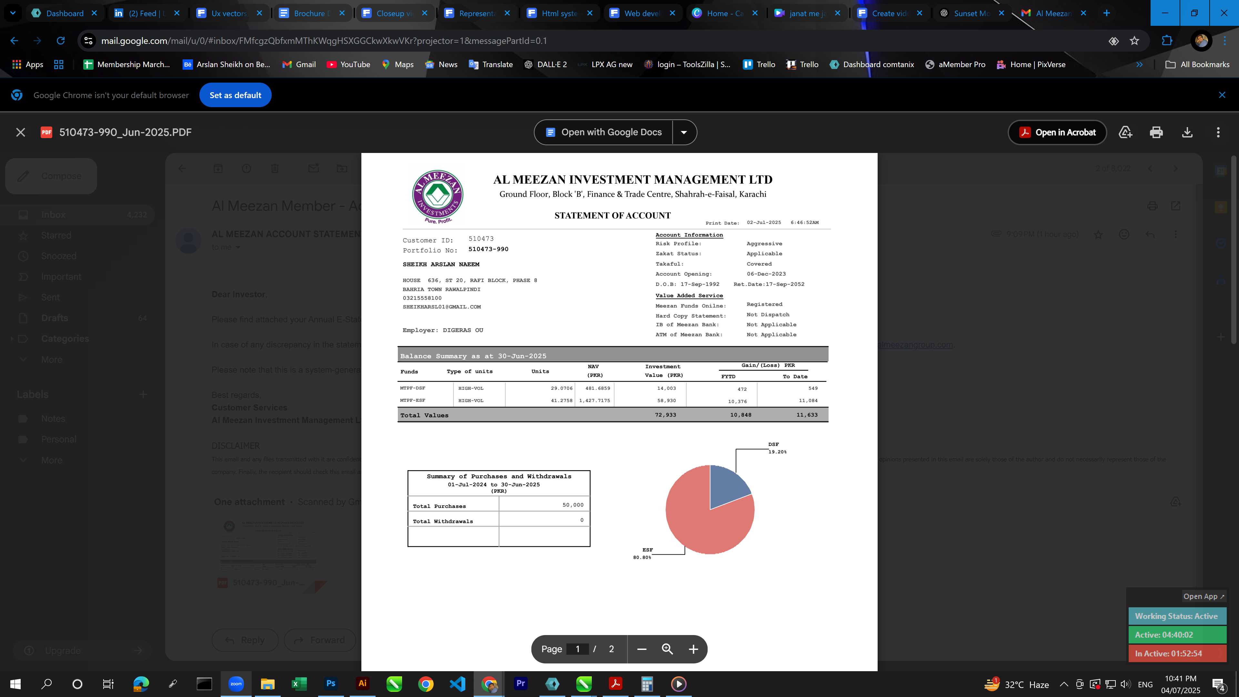Dismiss the default browser notification bar
1239x697 pixels.
[1222, 95]
